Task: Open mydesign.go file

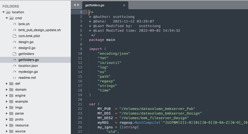Action: pyautogui.click(x=28, y=72)
